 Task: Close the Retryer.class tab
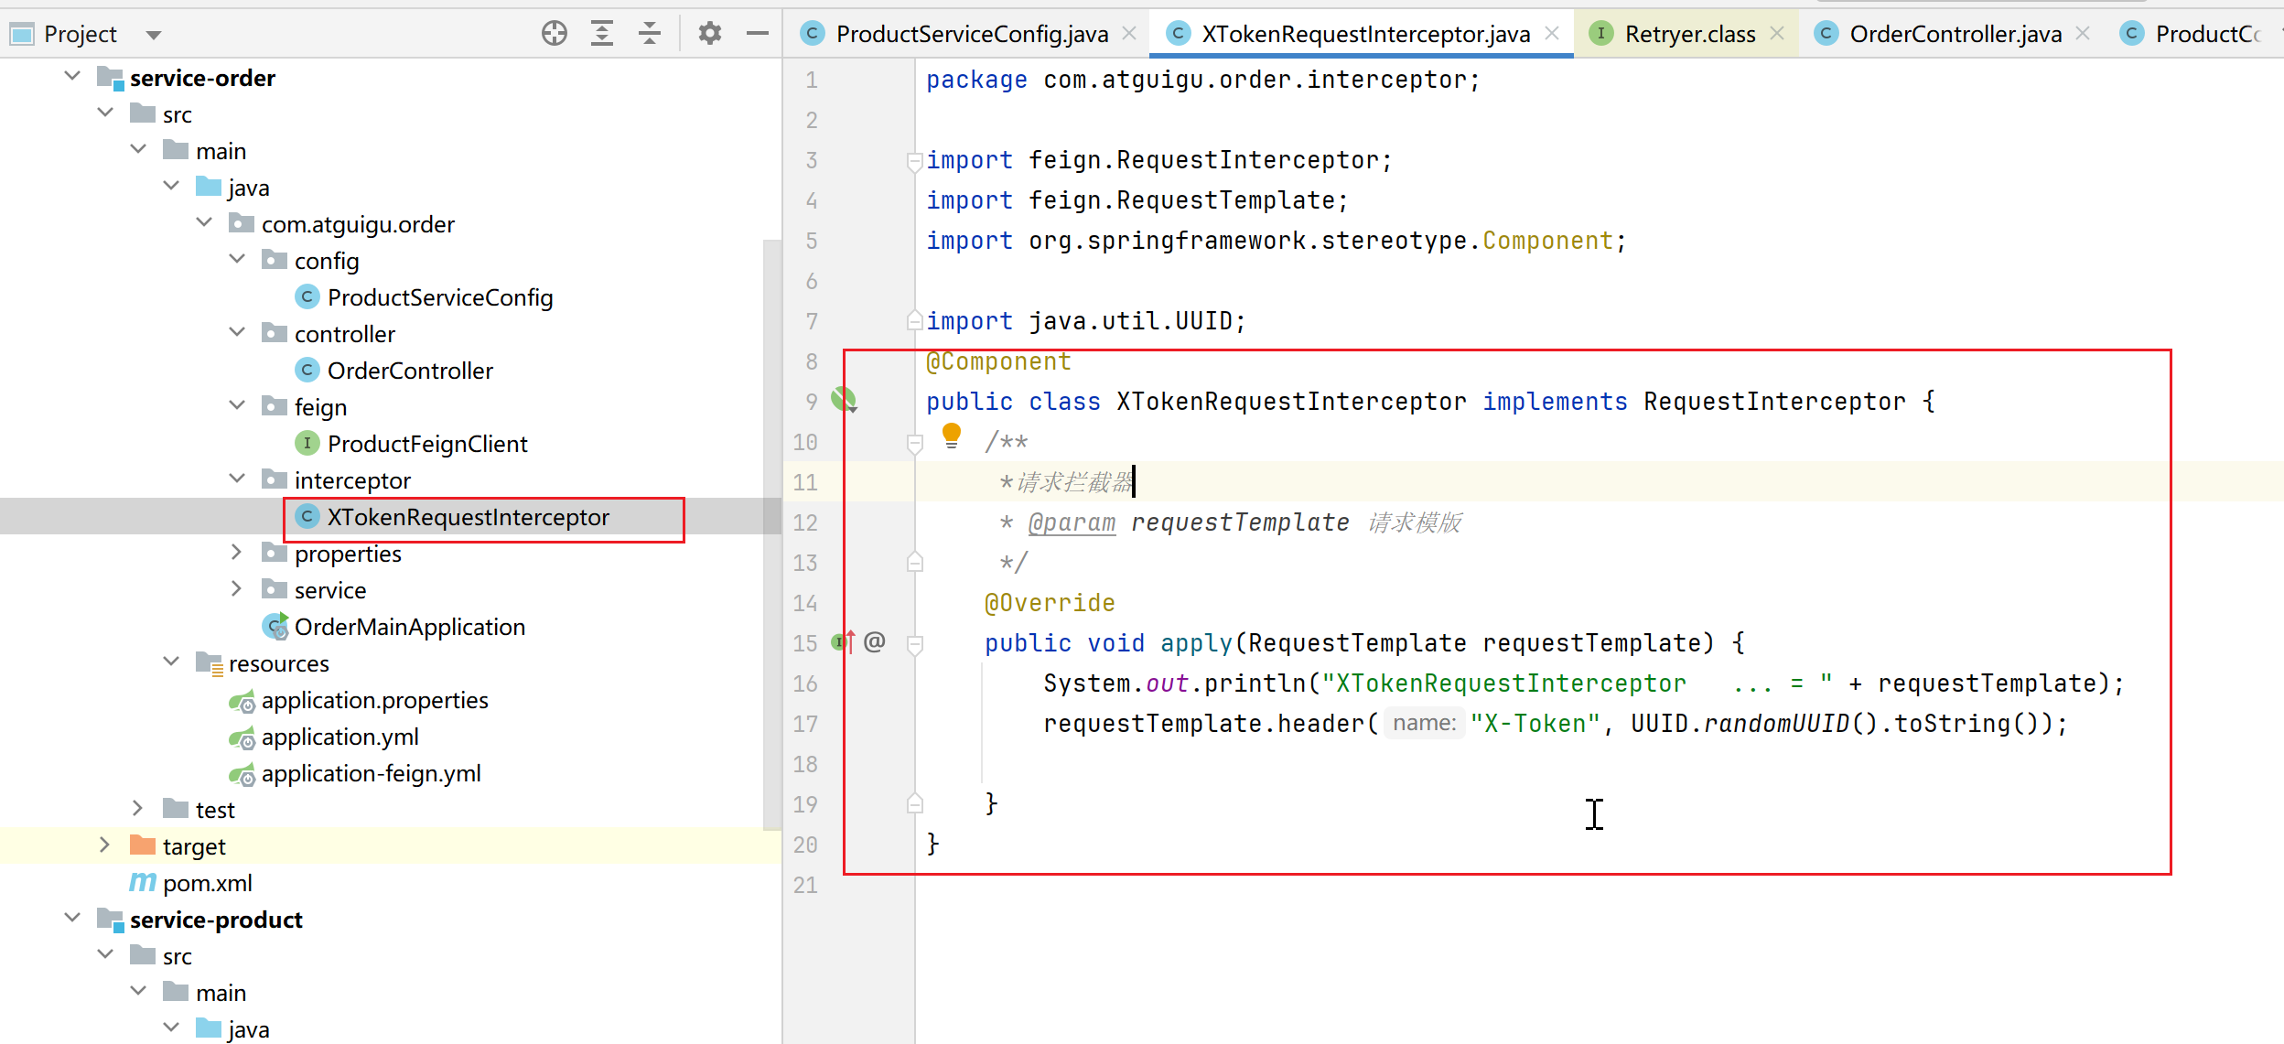click(1777, 34)
